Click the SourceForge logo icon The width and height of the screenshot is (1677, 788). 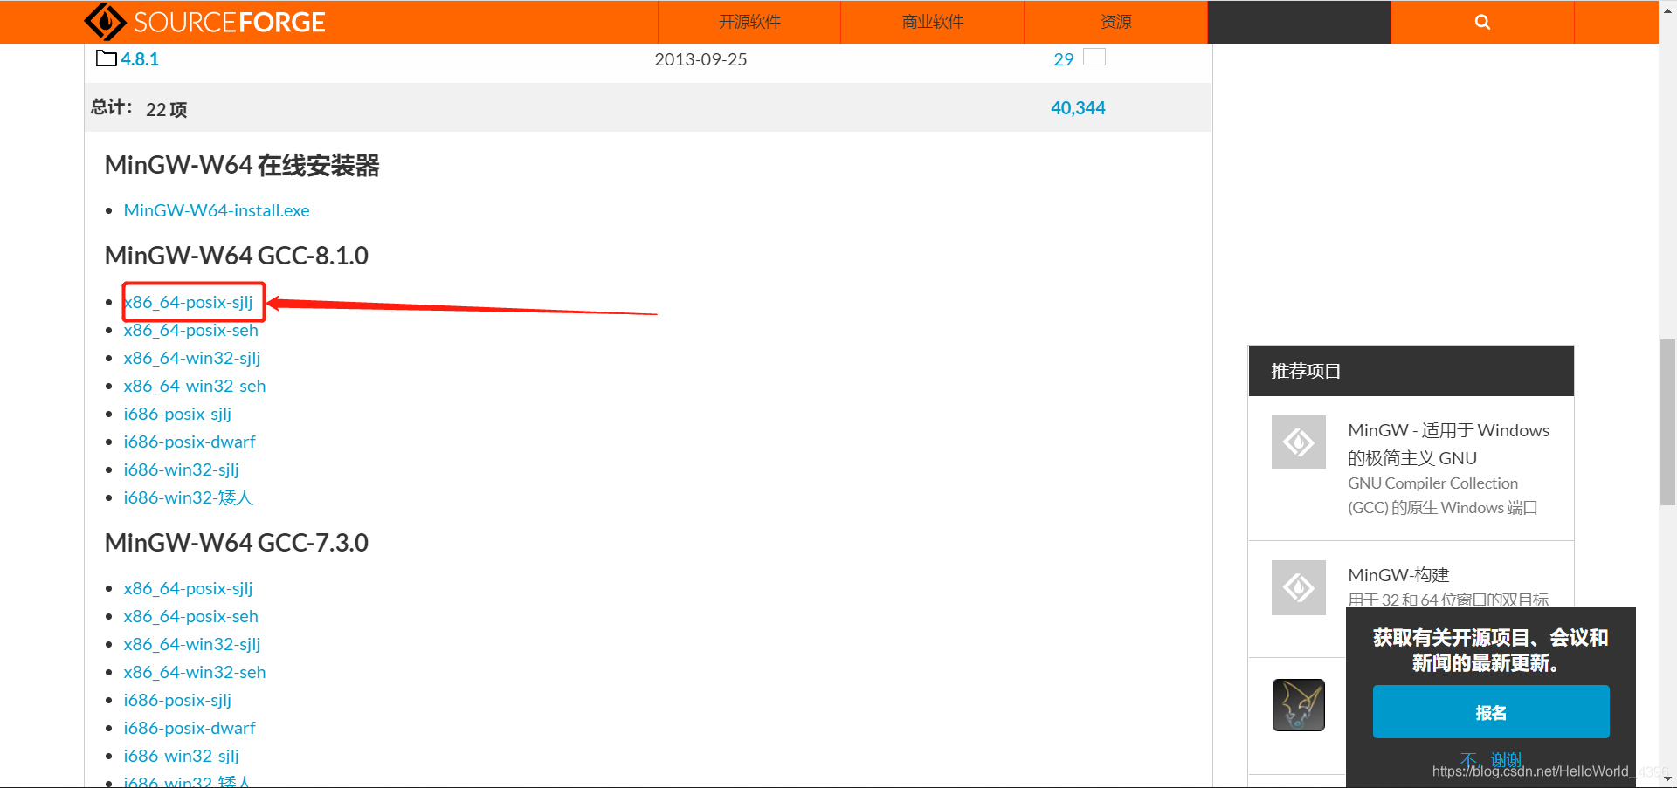tap(106, 22)
